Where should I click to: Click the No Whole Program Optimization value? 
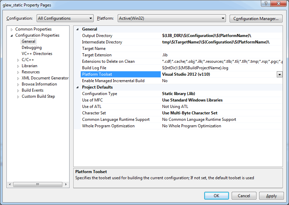pos(192,126)
